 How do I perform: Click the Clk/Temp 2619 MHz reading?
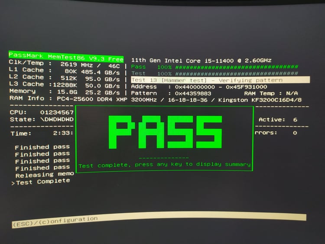(65, 64)
